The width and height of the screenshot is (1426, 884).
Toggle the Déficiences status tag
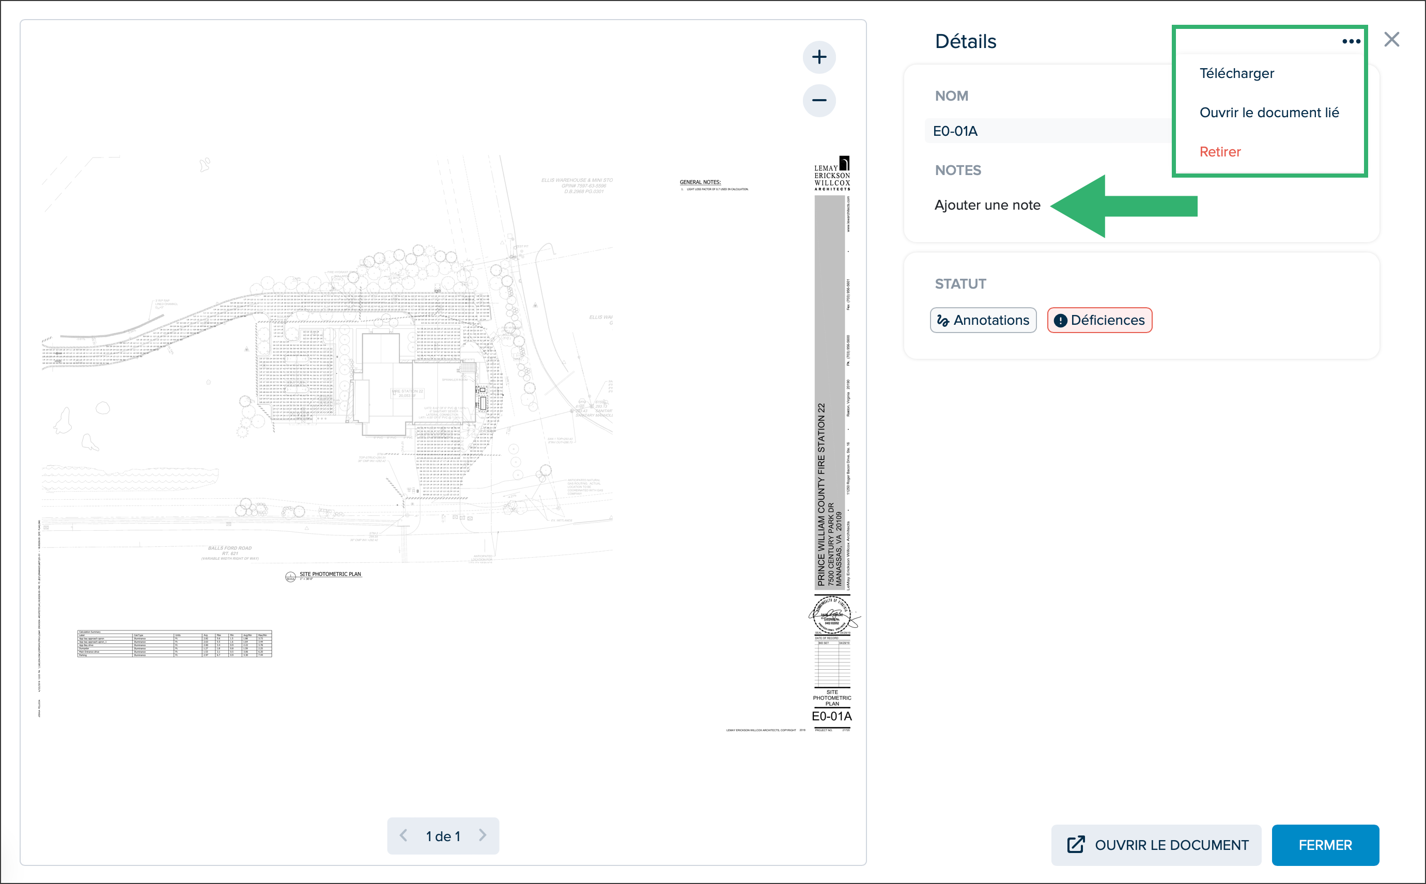[x=1099, y=320]
